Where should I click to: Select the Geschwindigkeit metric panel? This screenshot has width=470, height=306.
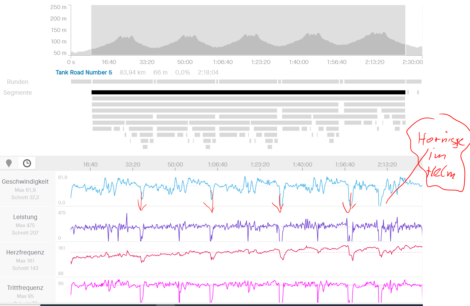25,189
